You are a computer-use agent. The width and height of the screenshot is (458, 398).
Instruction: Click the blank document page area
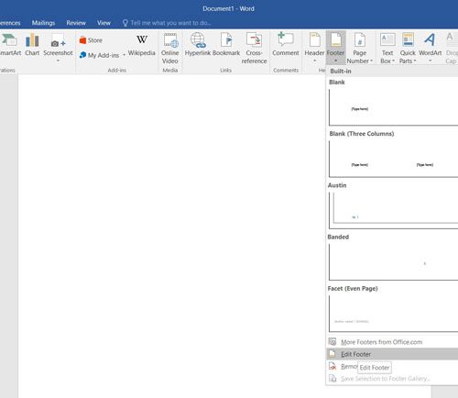(x=171, y=236)
